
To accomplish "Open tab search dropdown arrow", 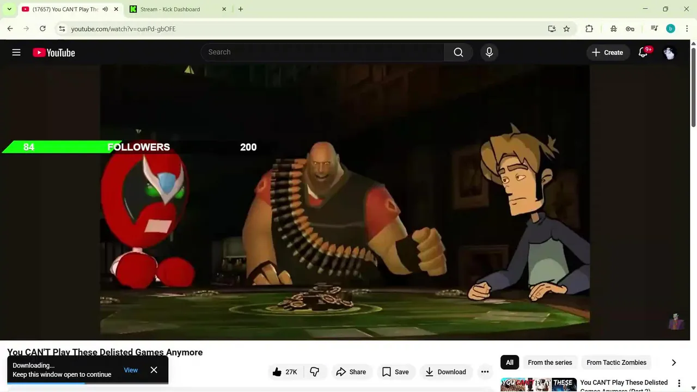I will [x=9, y=9].
